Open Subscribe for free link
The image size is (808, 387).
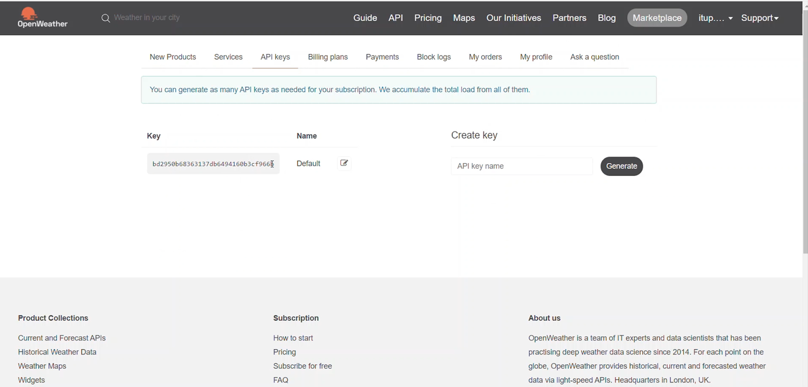(302, 366)
